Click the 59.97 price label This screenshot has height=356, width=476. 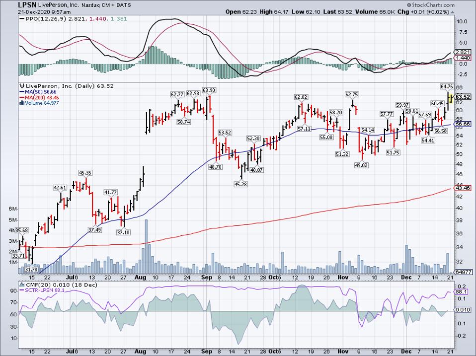tap(402, 105)
